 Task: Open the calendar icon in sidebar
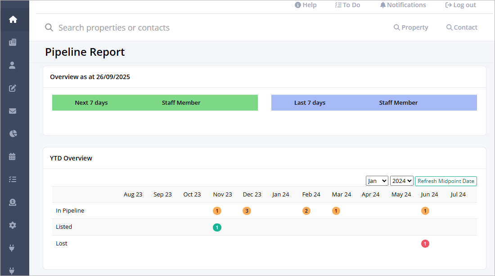click(x=12, y=156)
